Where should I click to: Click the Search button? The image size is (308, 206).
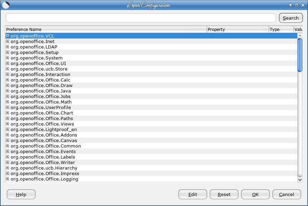[291, 18]
